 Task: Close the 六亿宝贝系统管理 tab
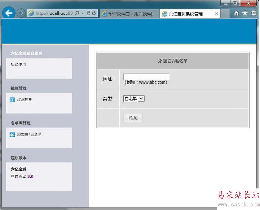pyautogui.click(x=216, y=14)
